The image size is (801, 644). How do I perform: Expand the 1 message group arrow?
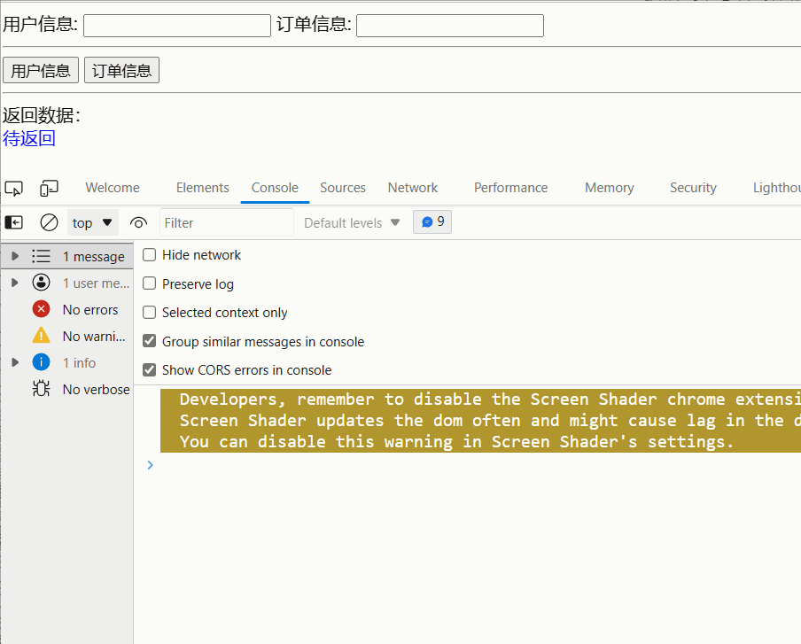tap(15, 256)
